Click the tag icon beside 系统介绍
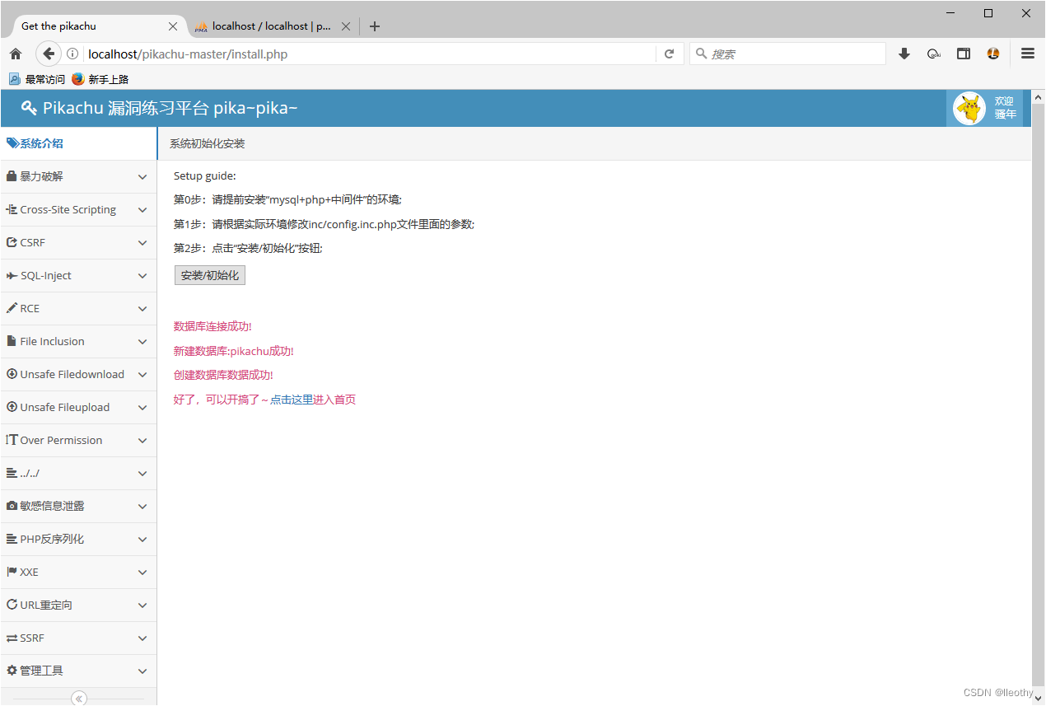The width and height of the screenshot is (1046, 706). 12,143
